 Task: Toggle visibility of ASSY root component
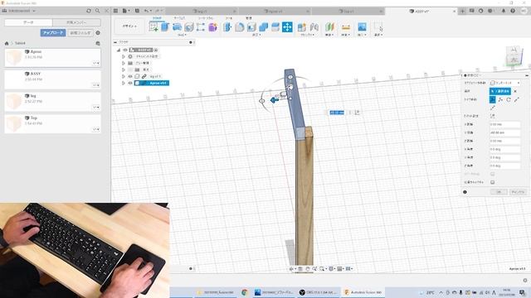click(x=125, y=50)
